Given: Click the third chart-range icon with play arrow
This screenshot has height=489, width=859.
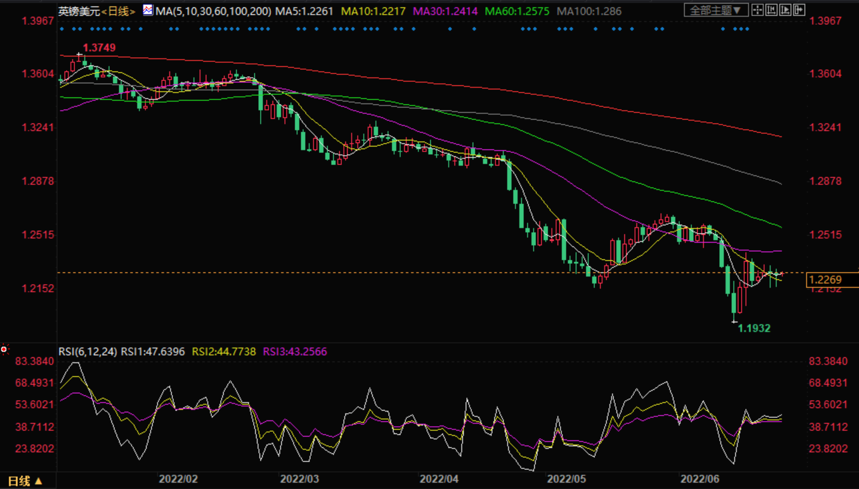Looking at the screenshot, I should point(785,10).
